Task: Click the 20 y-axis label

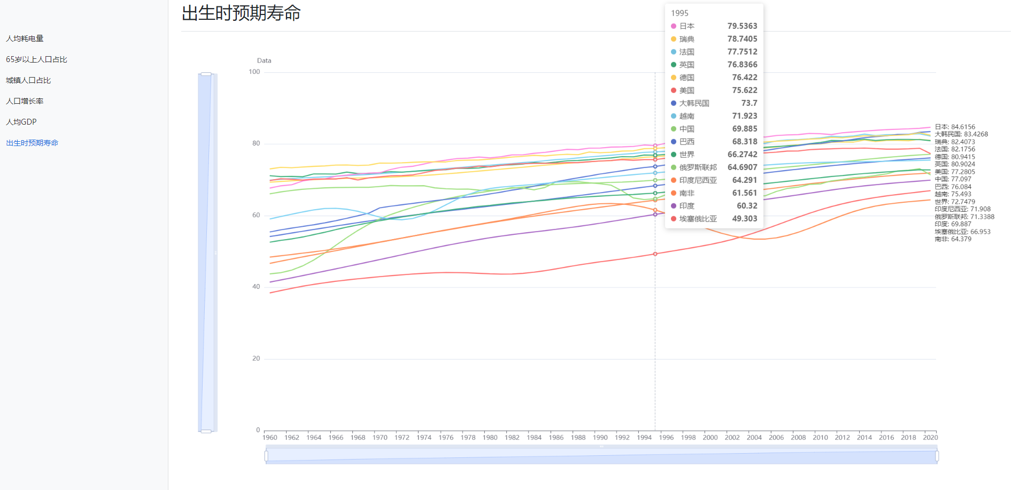Action: 257,358
